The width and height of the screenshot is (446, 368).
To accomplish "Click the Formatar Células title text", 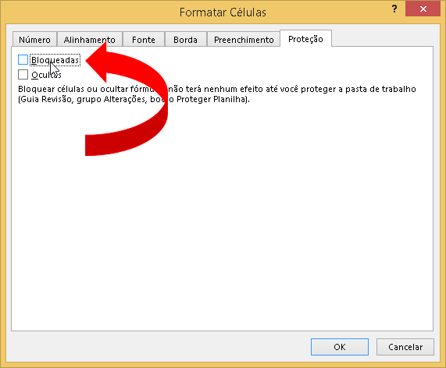I will click(x=223, y=12).
